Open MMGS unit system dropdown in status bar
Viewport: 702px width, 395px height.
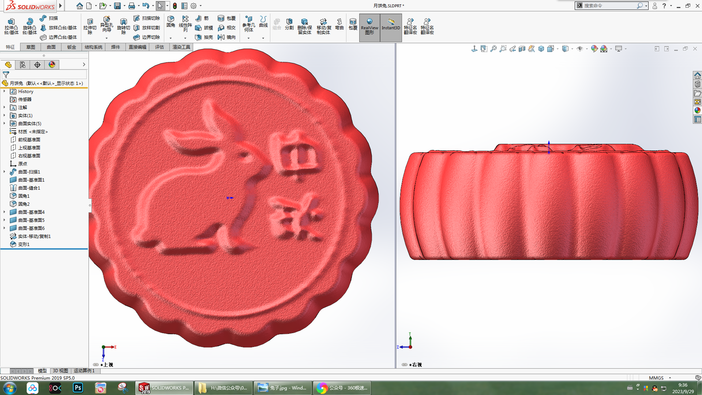click(670, 378)
